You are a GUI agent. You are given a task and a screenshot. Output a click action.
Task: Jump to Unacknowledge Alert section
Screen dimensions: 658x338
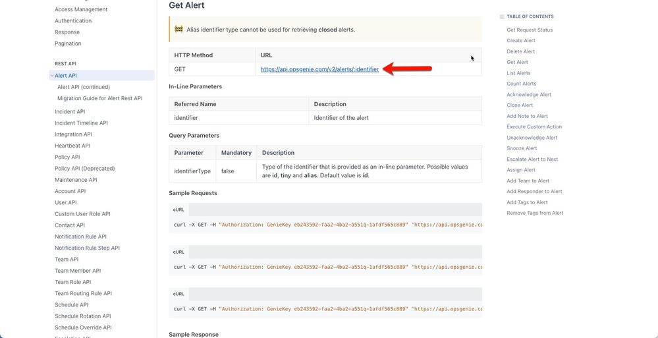click(532, 138)
